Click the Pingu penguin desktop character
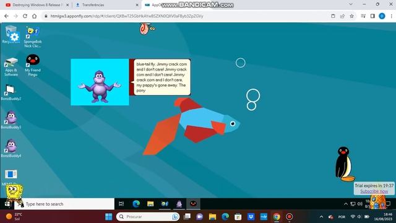 pyautogui.click(x=345, y=164)
